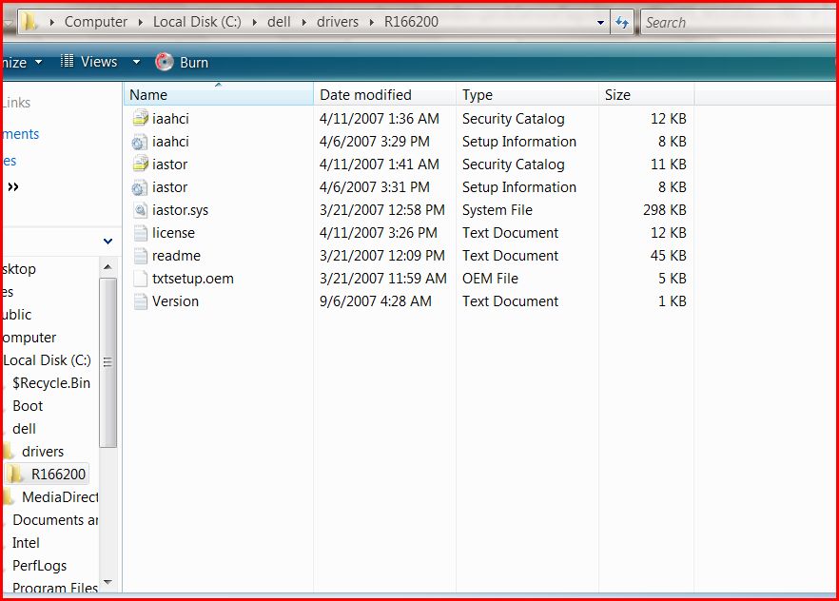Expand the arrow after Computer in breadcrumb
839x601 pixels.
[140, 22]
